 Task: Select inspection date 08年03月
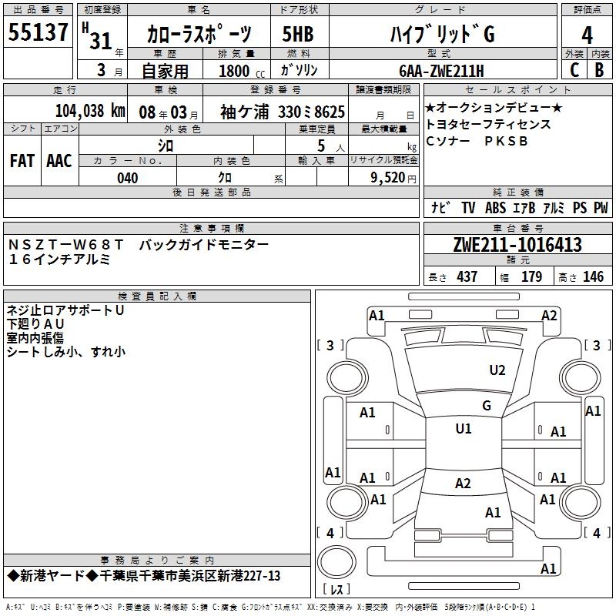pos(169,112)
